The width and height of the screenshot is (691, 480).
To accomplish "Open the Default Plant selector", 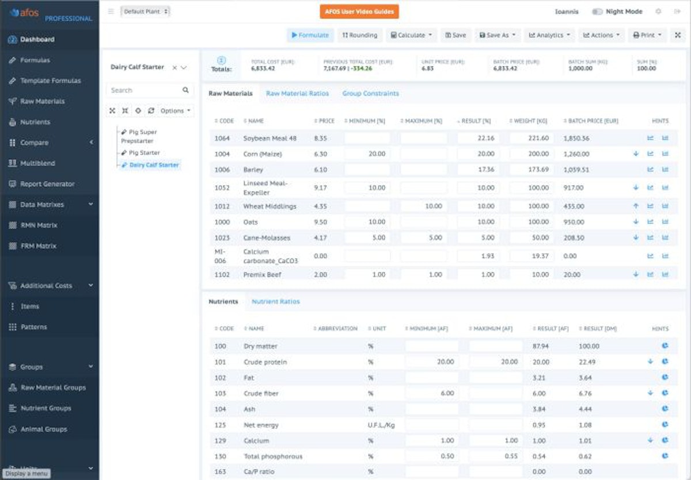I will (x=145, y=11).
